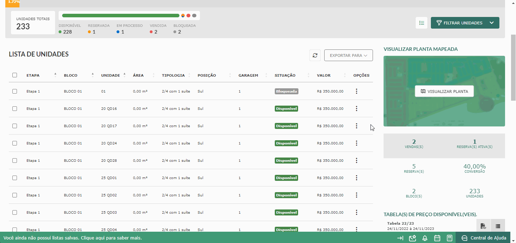Open options menu for unit 01

pos(357,91)
